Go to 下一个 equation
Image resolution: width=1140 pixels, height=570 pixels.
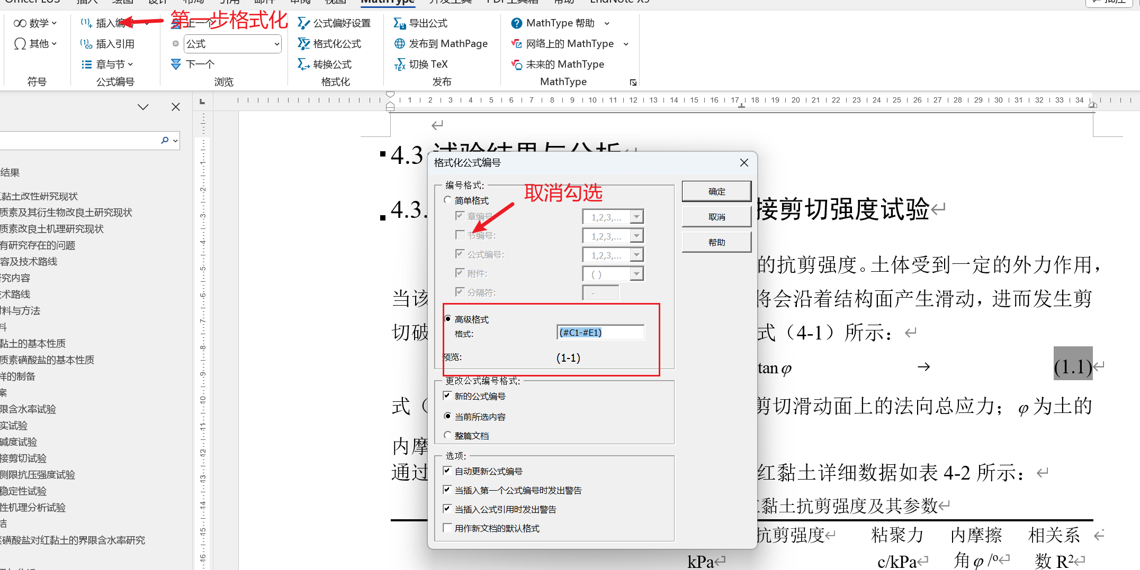[x=193, y=64]
